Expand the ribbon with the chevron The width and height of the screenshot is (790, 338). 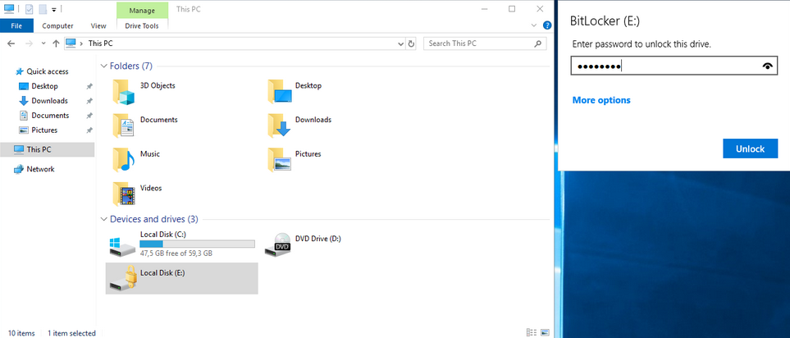click(x=534, y=25)
